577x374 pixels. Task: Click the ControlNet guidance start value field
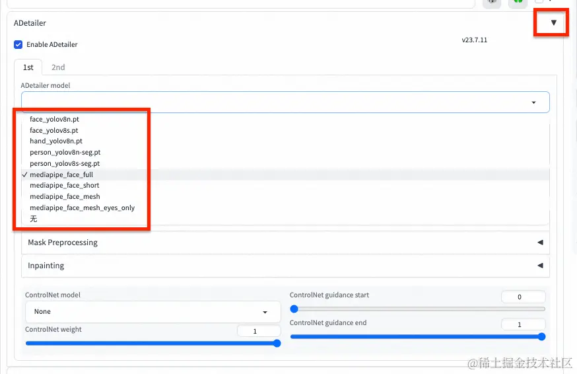524,297
